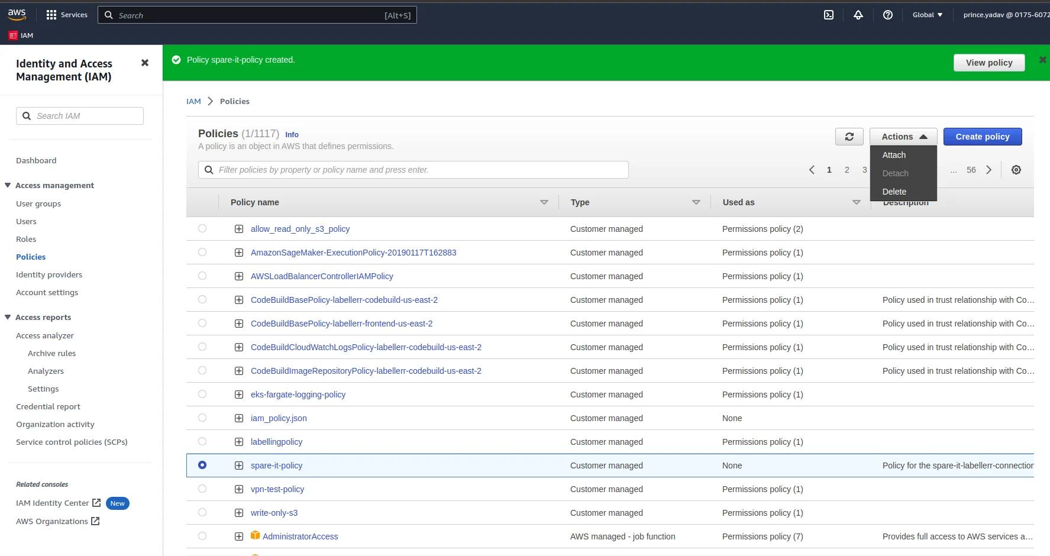This screenshot has width=1050, height=556.
Task: Open Type column filter dropdown
Action: [696, 202]
